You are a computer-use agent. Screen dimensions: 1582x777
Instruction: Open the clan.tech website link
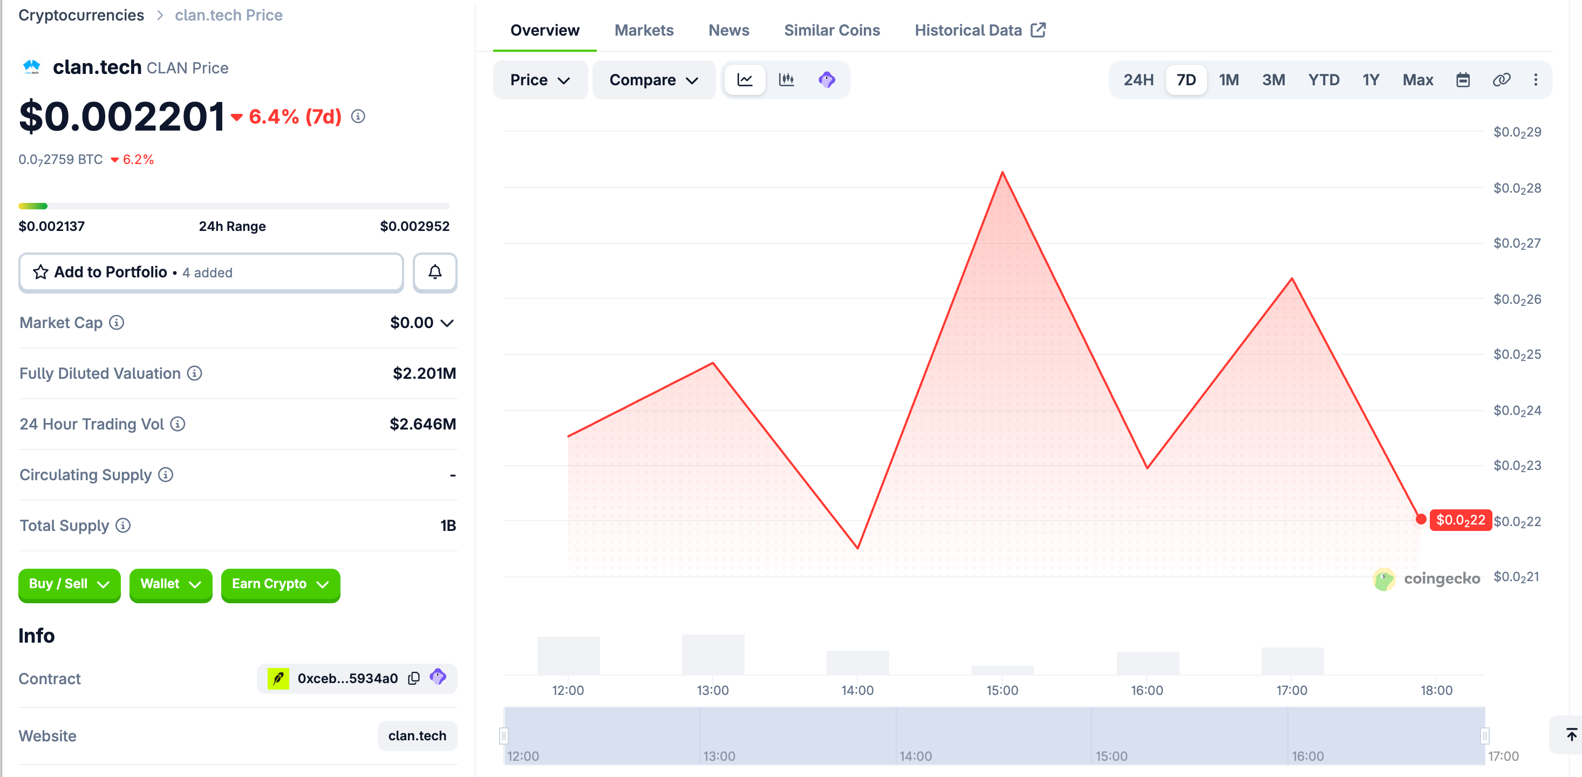(417, 735)
